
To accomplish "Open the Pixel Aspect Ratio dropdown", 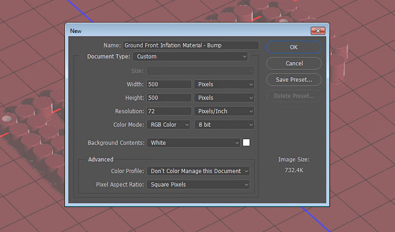I will point(198,185).
